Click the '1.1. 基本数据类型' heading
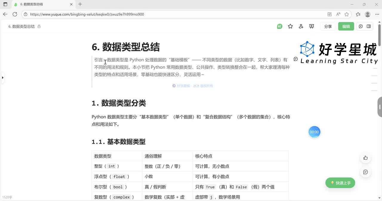The height and width of the screenshot is (201, 382). point(118,142)
